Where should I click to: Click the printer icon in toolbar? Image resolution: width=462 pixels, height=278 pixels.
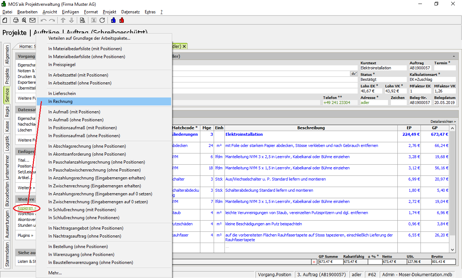click(x=16, y=20)
